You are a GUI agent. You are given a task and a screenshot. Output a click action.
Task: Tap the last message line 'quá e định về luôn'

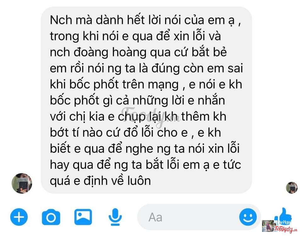[x=100, y=181]
